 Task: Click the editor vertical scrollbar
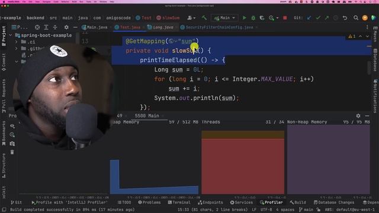coord(369,67)
